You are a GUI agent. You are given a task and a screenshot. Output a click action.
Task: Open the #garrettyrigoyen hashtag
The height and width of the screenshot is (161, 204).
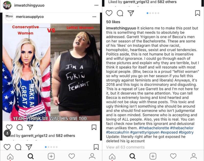point(145,132)
